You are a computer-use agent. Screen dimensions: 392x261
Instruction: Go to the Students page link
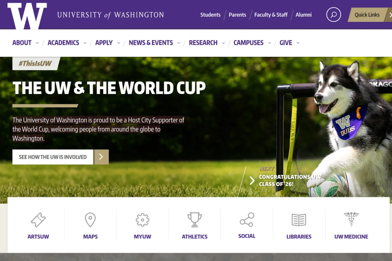[210, 15]
